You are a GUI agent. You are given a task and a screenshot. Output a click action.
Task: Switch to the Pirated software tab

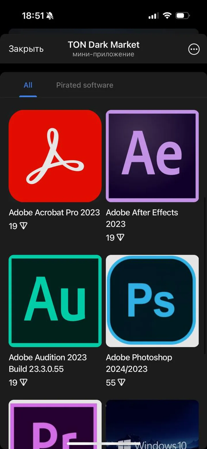click(85, 85)
